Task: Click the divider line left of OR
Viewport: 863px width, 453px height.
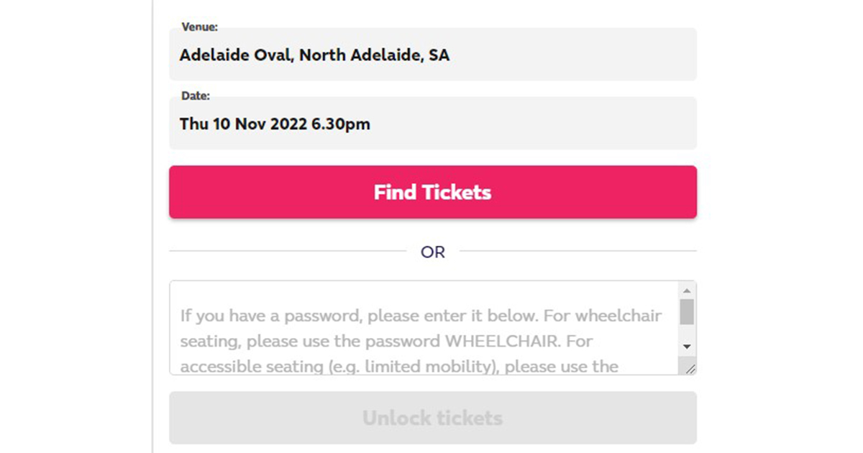Action: 288,251
